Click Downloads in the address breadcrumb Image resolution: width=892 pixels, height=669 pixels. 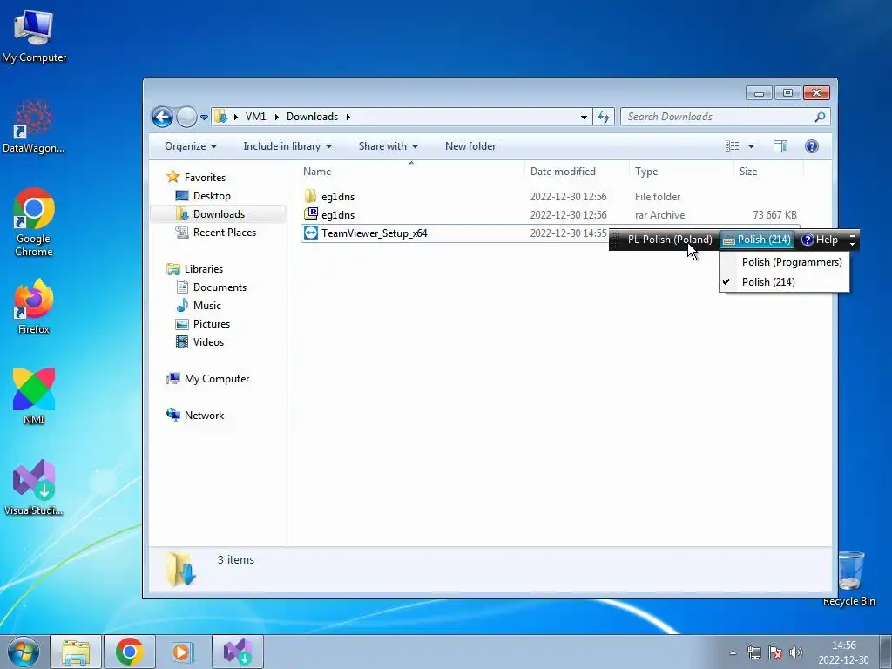coord(313,117)
